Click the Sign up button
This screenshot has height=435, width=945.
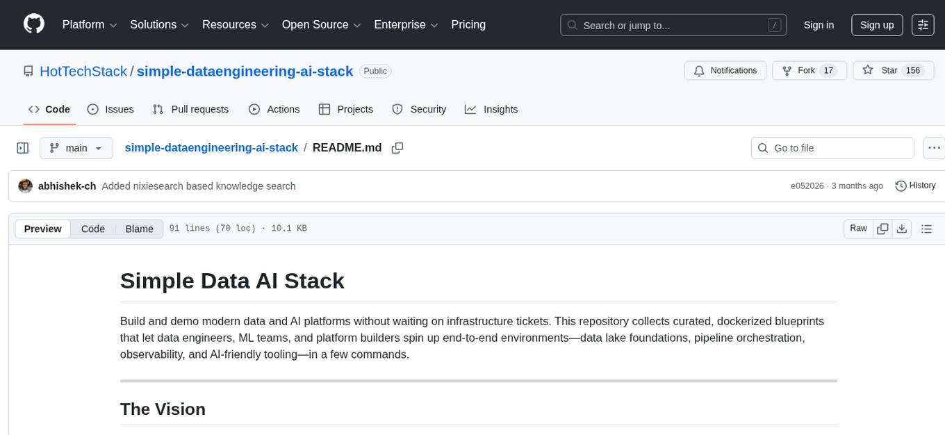tap(876, 24)
